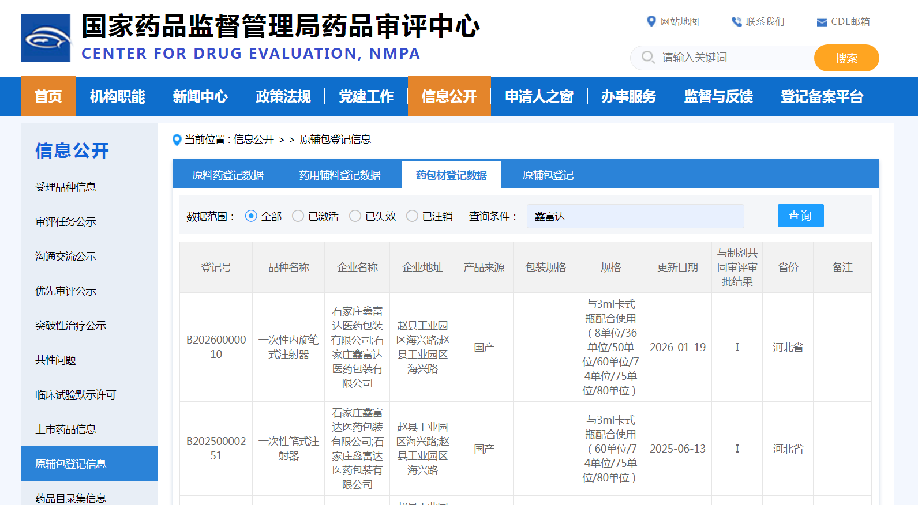
Task: Open 机构职能 navigation item
Action: tap(117, 96)
